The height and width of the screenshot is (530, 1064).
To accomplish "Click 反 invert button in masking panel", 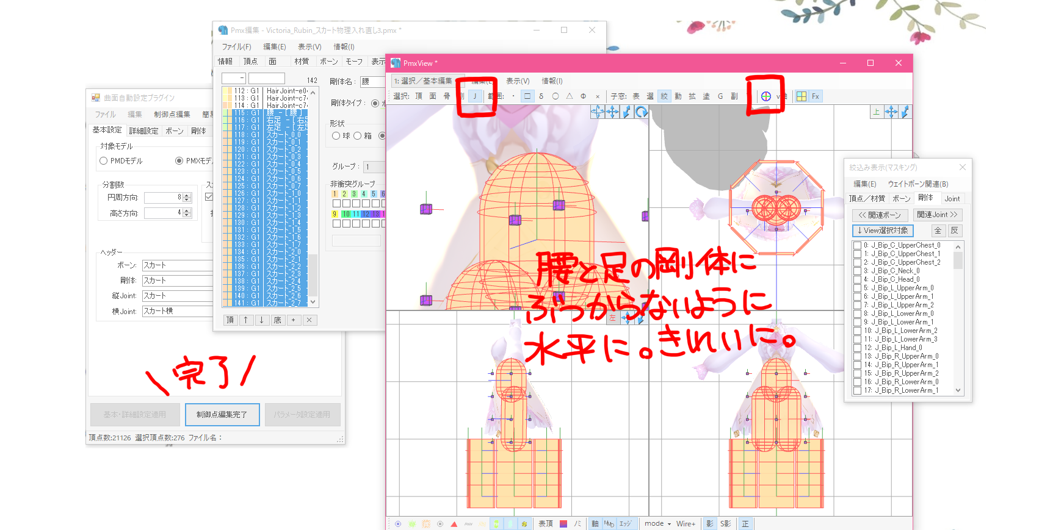I will (x=955, y=231).
